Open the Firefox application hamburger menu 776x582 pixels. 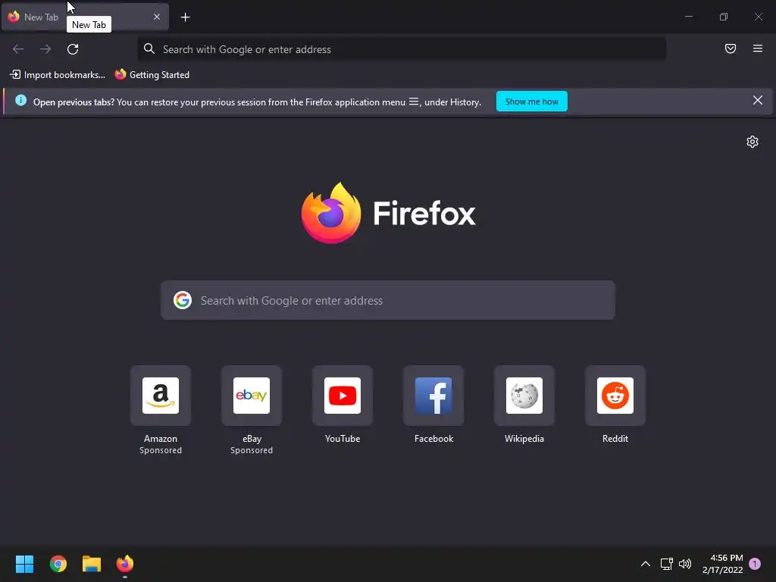pos(758,48)
